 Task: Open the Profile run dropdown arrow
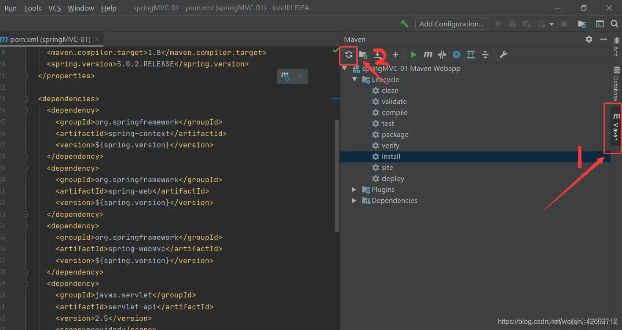(552, 24)
